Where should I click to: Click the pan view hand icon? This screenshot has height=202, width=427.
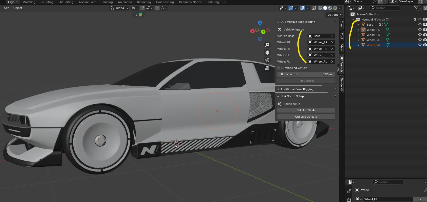267,53
